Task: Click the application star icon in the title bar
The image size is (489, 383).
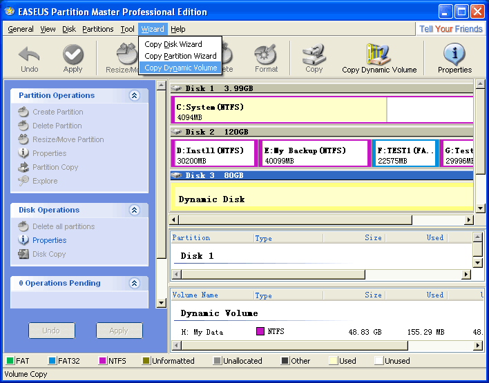Action: [10, 12]
